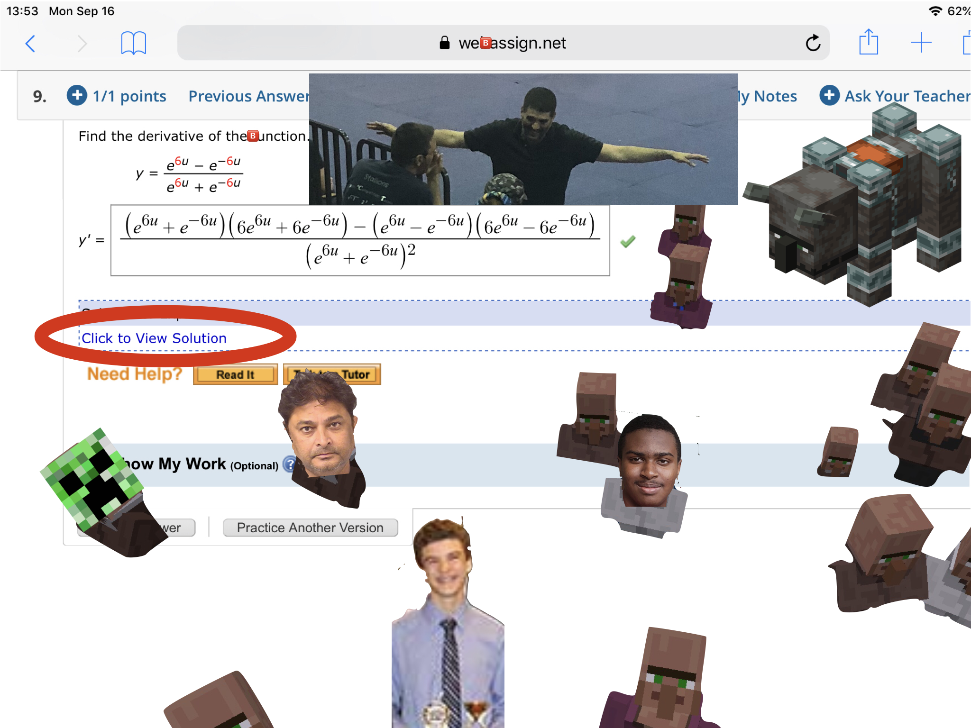Screen dimensions: 971x728
Task: Reload the webassign.net page
Action: [x=813, y=43]
